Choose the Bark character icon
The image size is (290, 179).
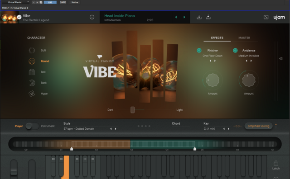32,83
